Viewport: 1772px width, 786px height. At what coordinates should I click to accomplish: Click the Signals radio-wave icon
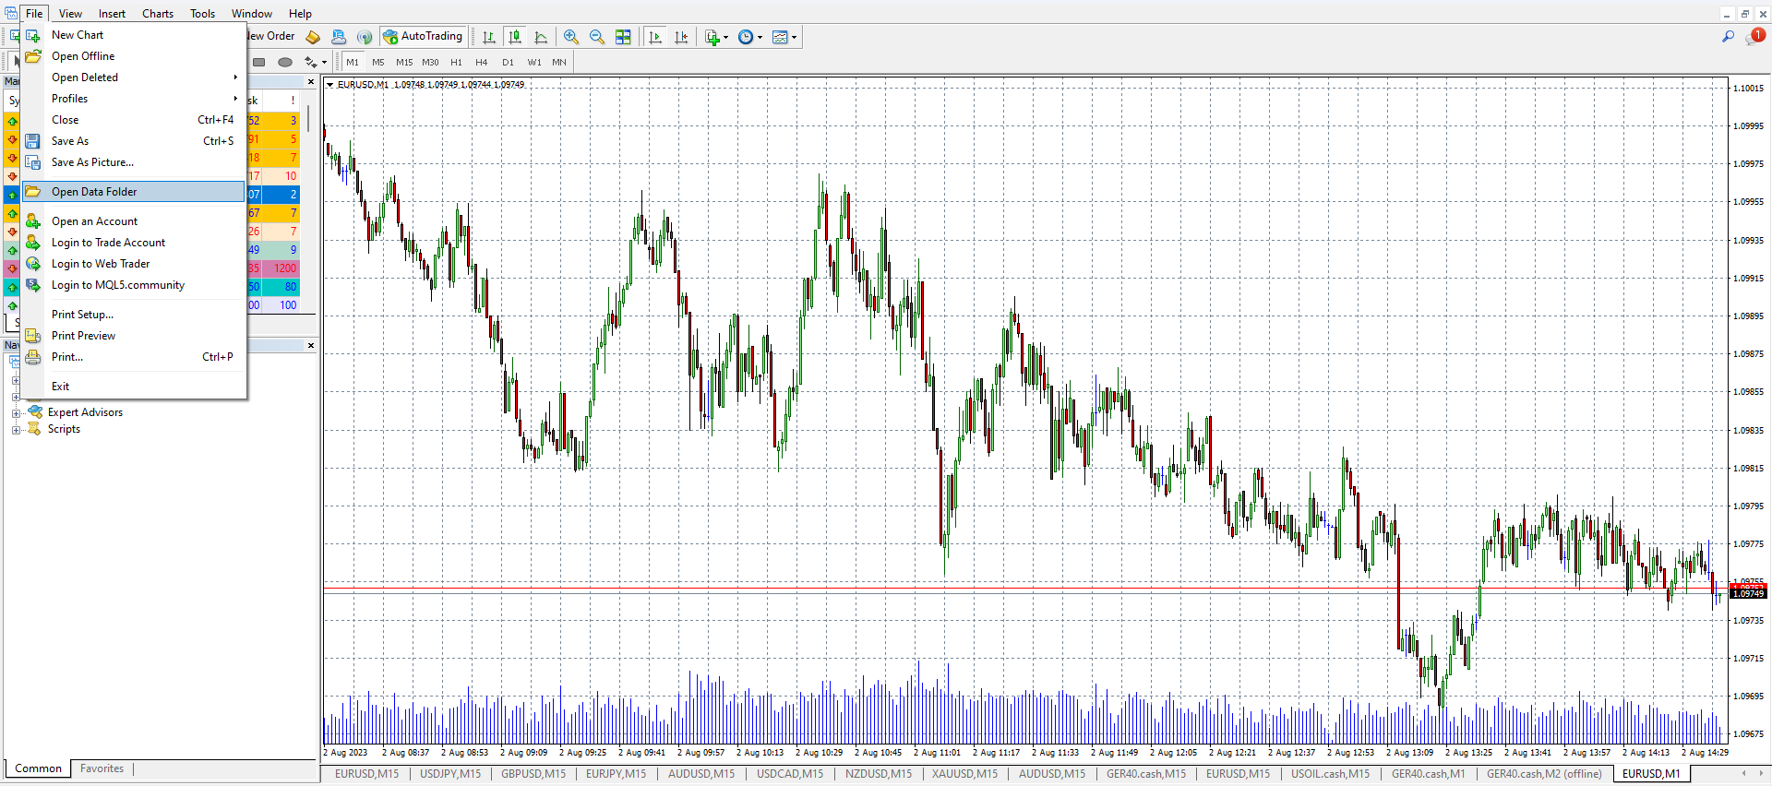point(365,37)
